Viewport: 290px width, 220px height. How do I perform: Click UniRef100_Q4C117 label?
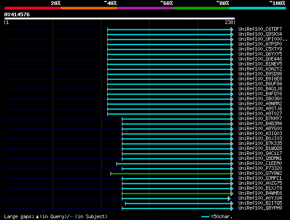click(x=260, y=154)
